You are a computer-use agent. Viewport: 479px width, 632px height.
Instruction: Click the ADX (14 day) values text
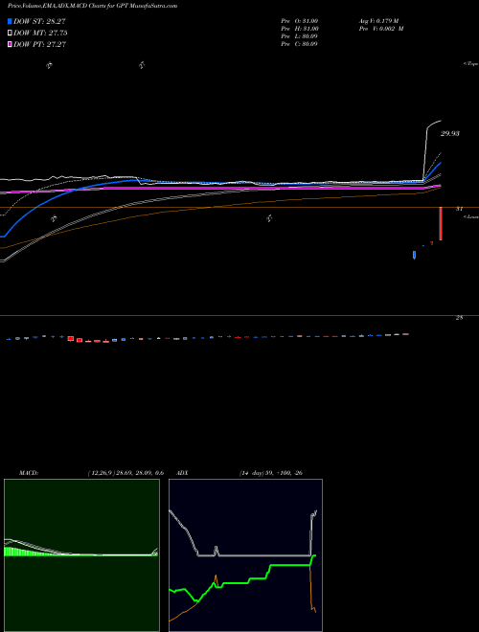tap(270, 473)
